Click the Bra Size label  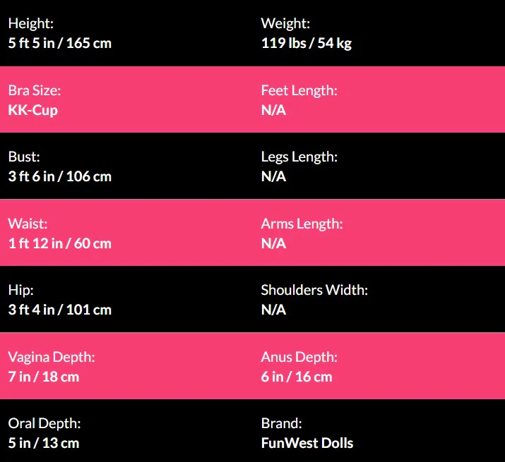[35, 90]
